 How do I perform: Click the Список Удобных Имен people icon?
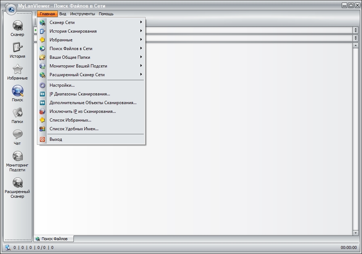(42, 129)
